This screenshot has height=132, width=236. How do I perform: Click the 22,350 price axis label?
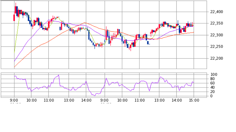pos(217,23)
